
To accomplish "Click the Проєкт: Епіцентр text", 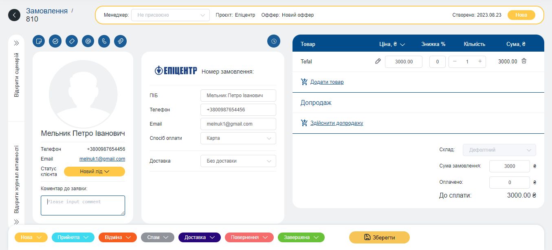I will pyautogui.click(x=235, y=15).
